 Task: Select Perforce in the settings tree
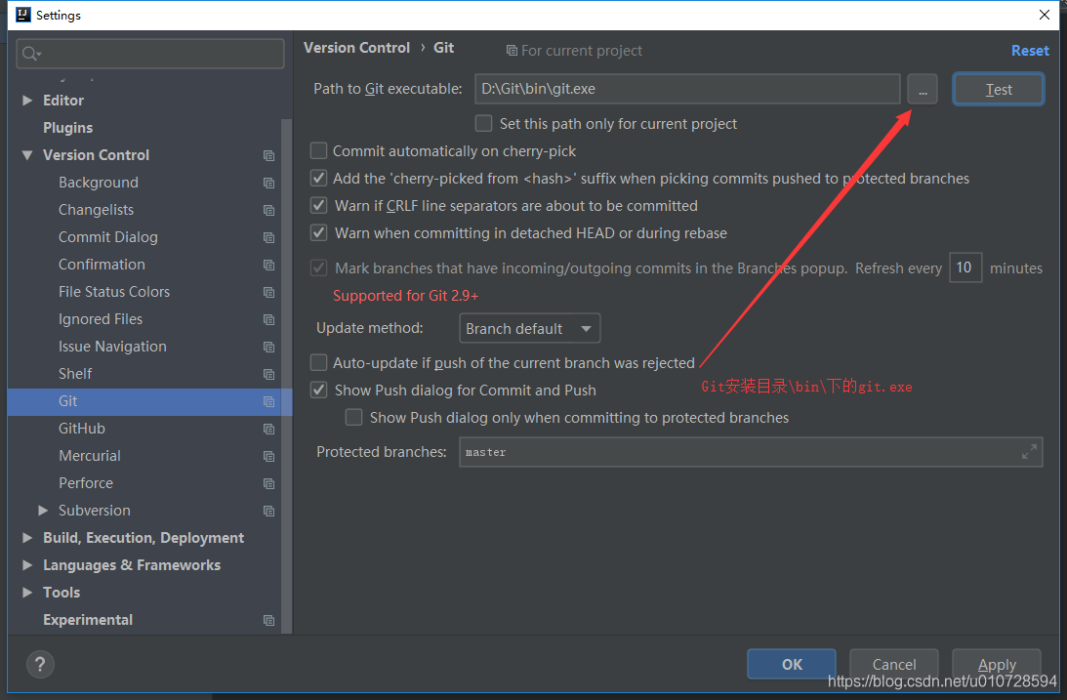coord(86,483)
